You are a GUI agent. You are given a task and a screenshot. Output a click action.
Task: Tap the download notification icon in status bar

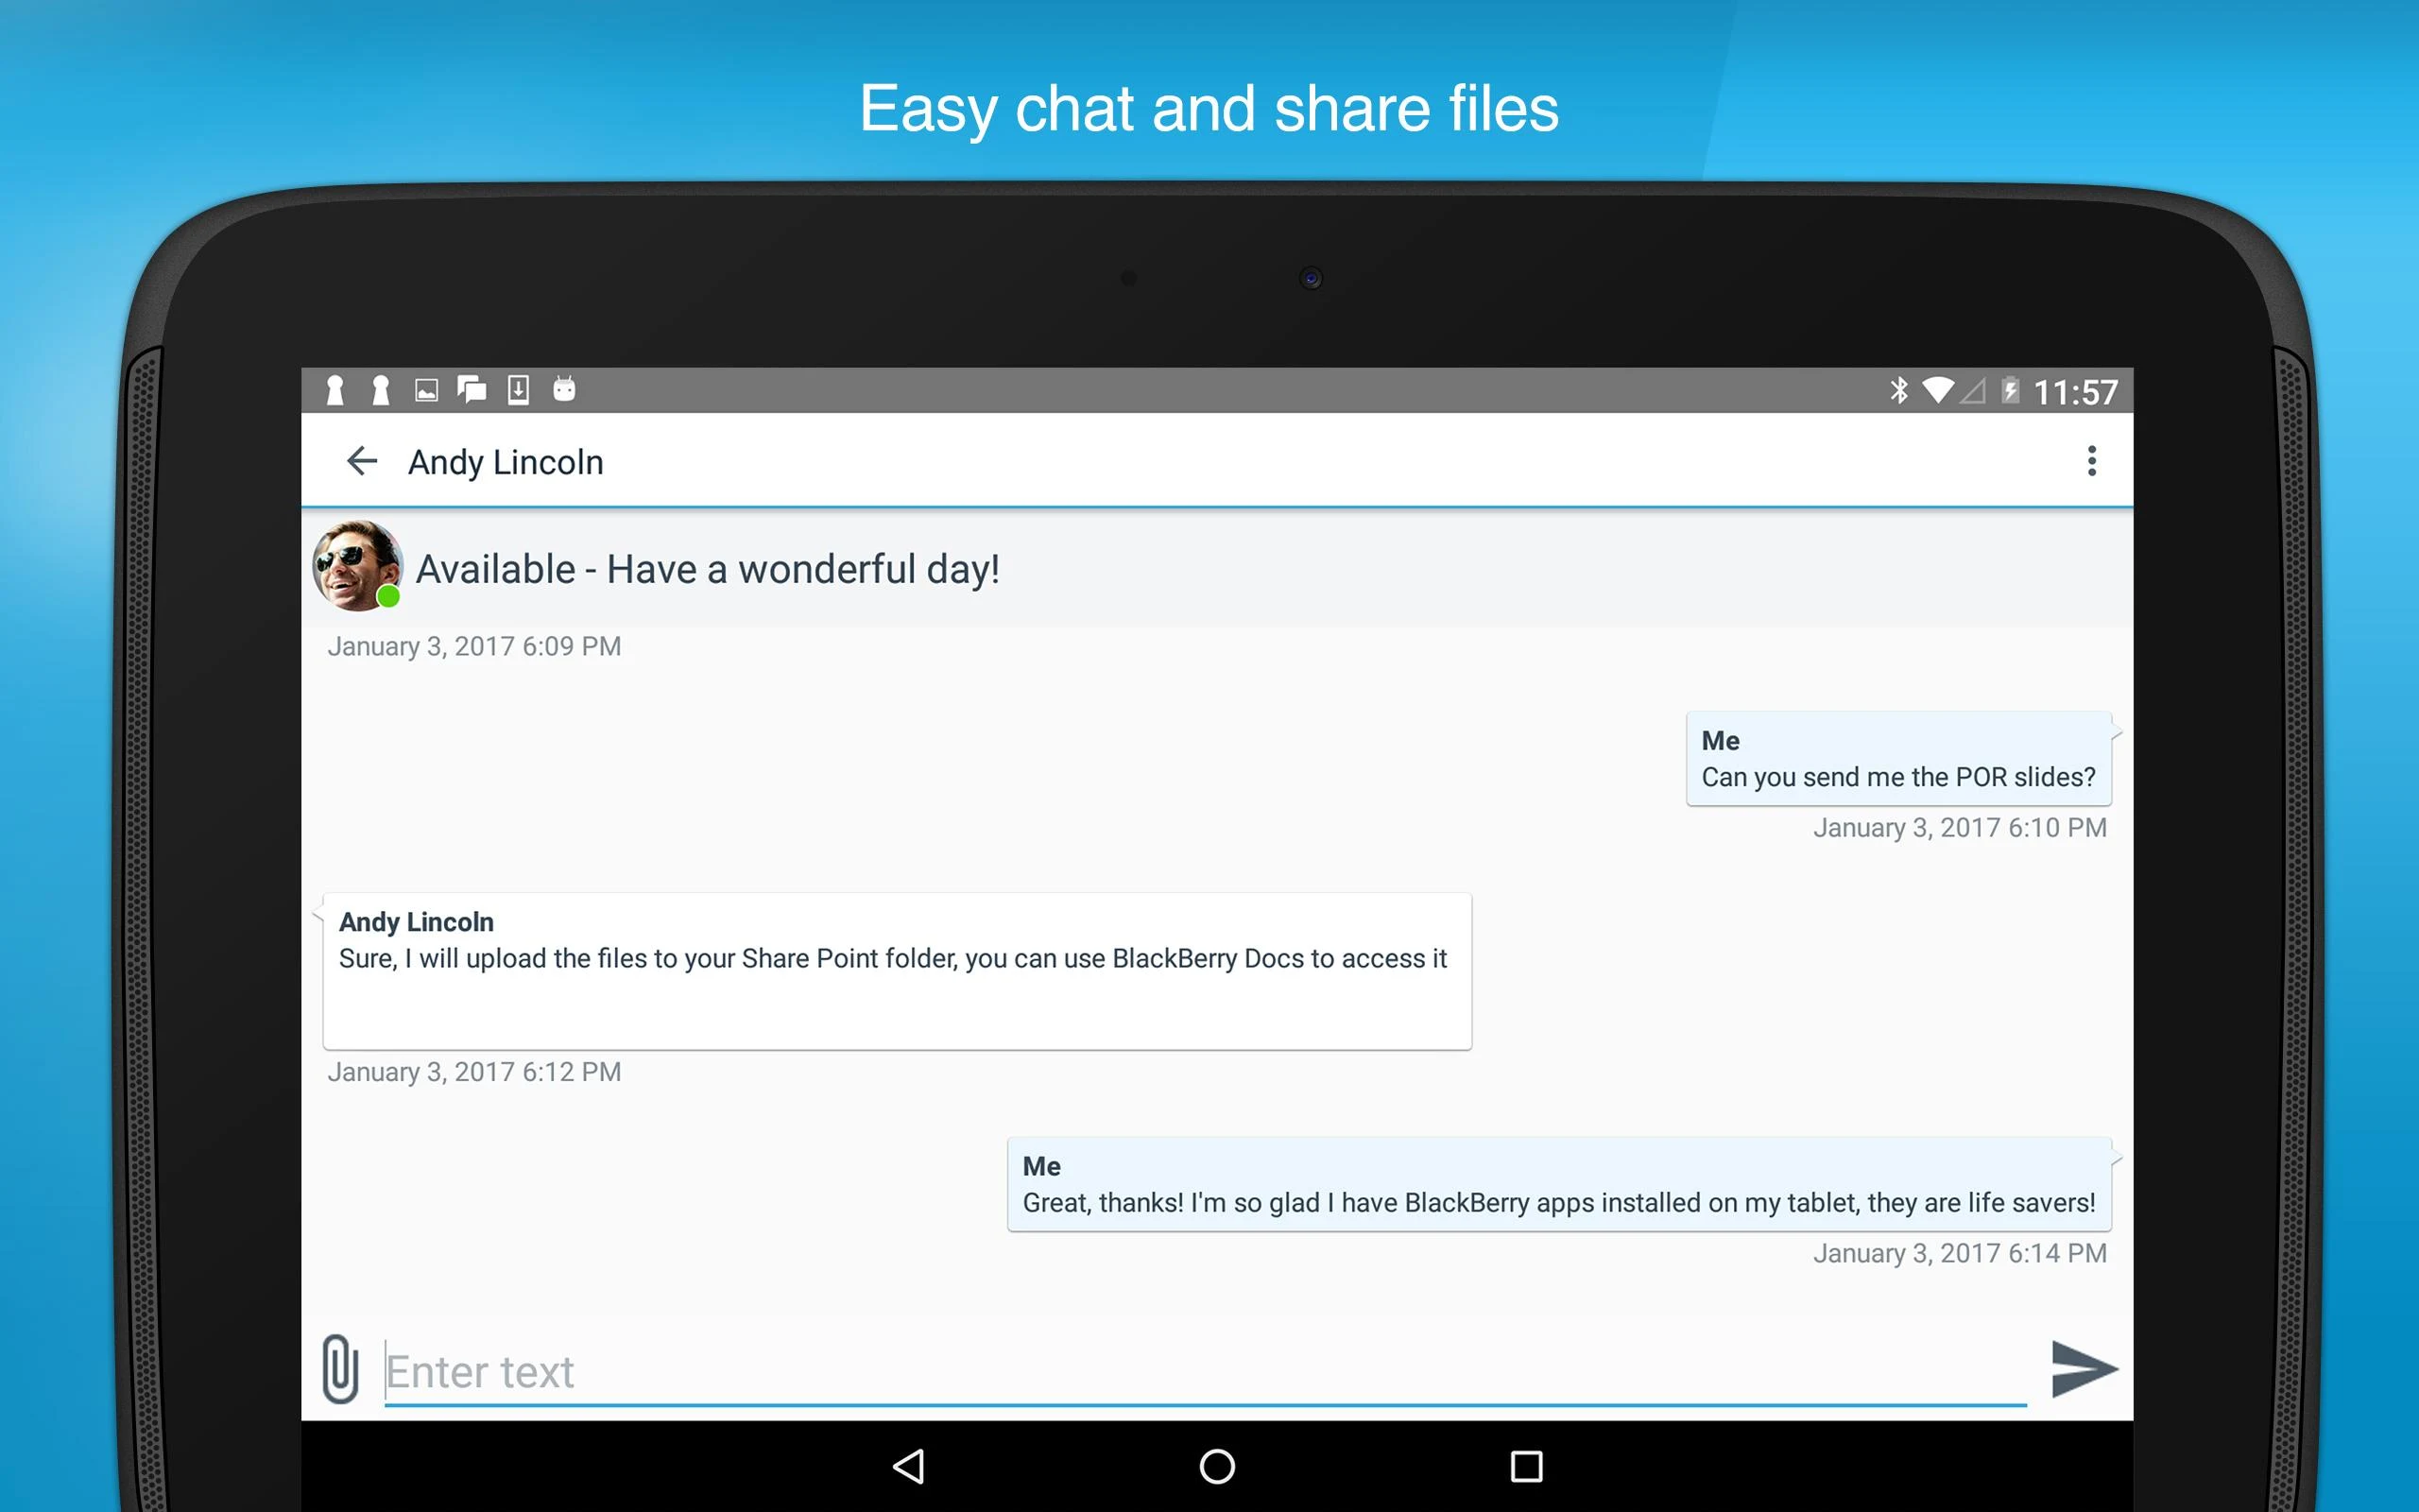pos(519,390)
